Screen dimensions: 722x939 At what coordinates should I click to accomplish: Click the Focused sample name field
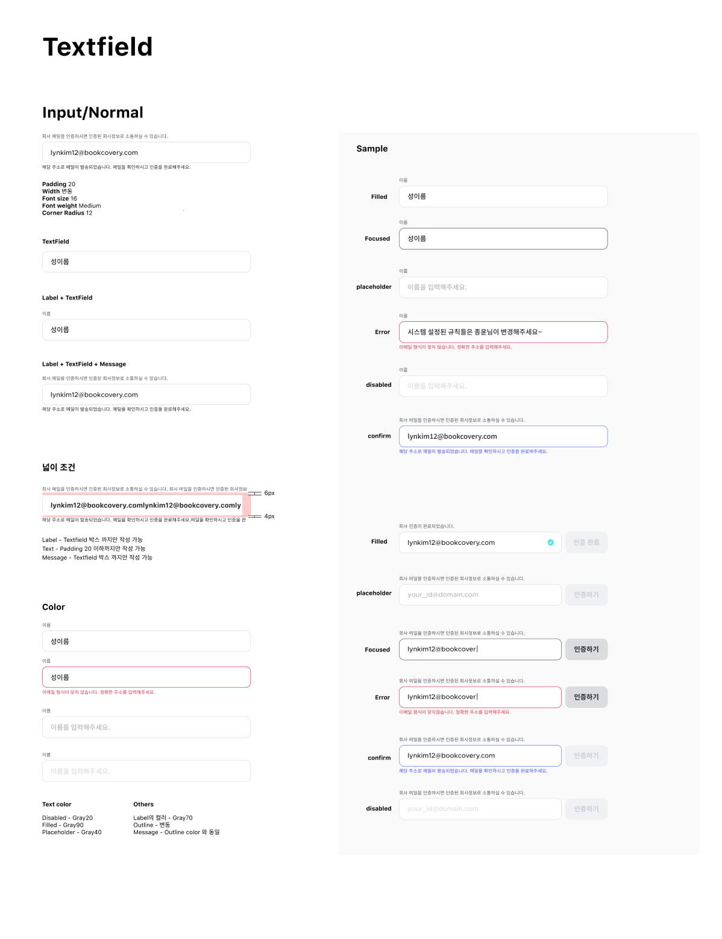(503, 239)
